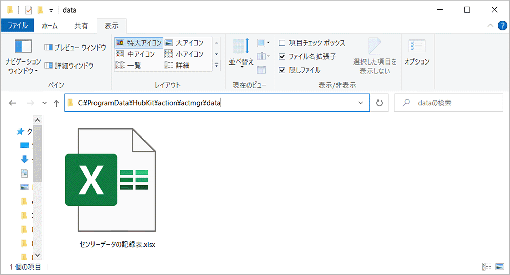Image resolution: width=510 pixels, height=275 pixels.
Task: Enable the 項目チェック ボックス checkbox
Action: point(282,43)
